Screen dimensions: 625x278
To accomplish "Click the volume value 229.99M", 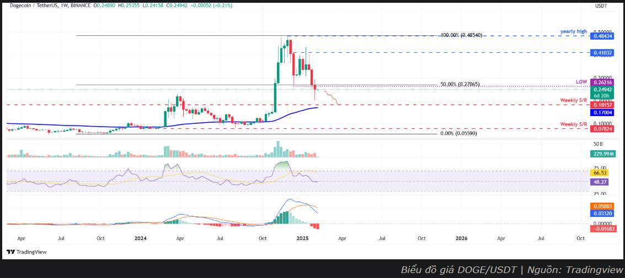I will tap(602, 154).
